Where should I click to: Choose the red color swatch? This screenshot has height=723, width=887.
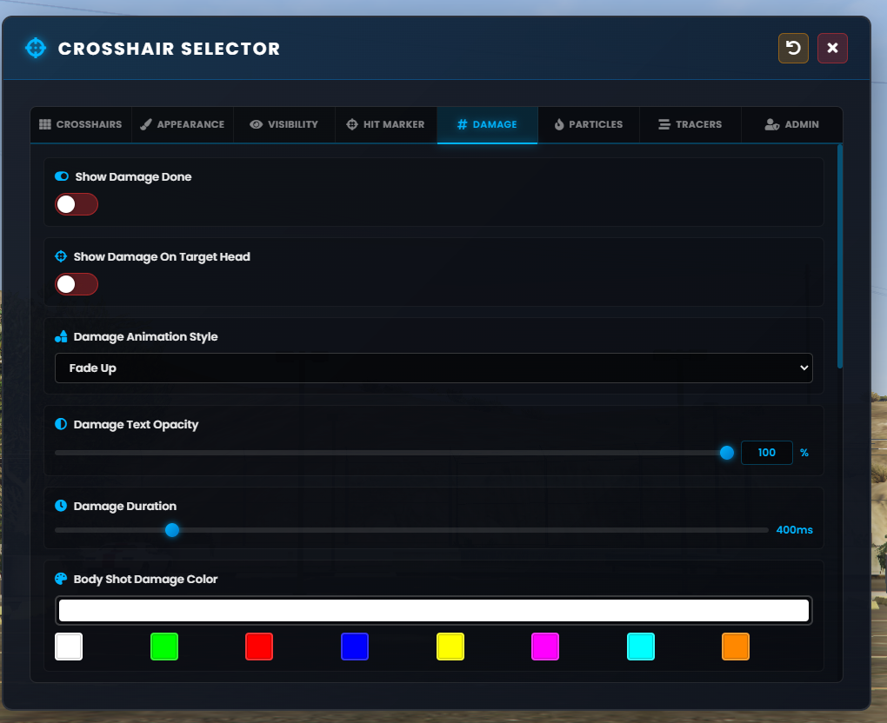(259, 647)
